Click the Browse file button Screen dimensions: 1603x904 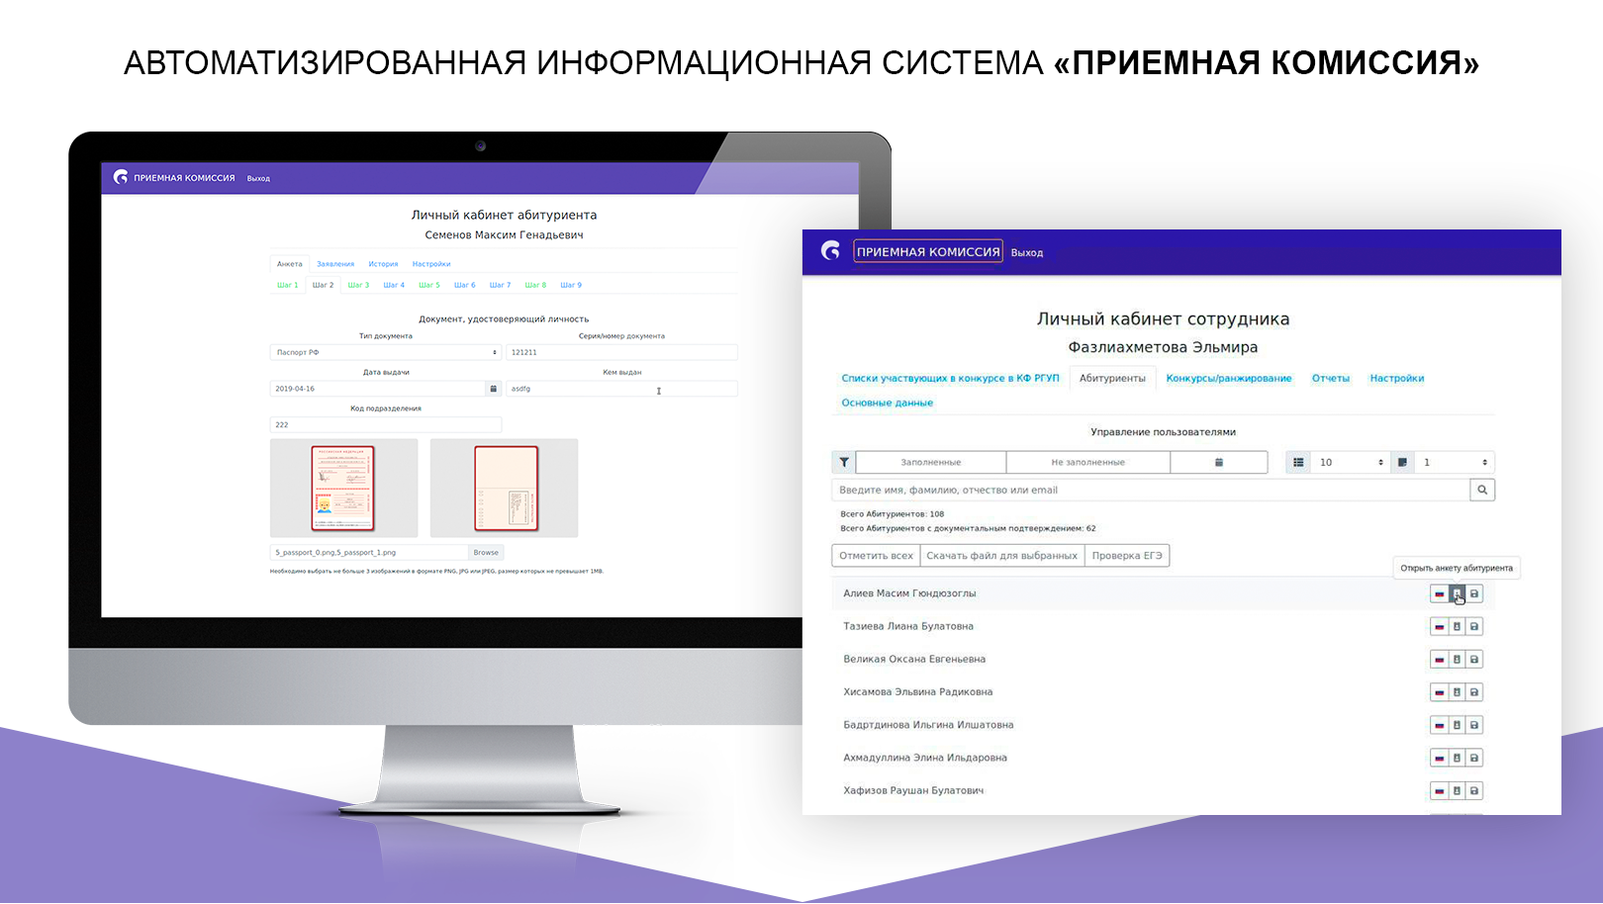point(486,552)
